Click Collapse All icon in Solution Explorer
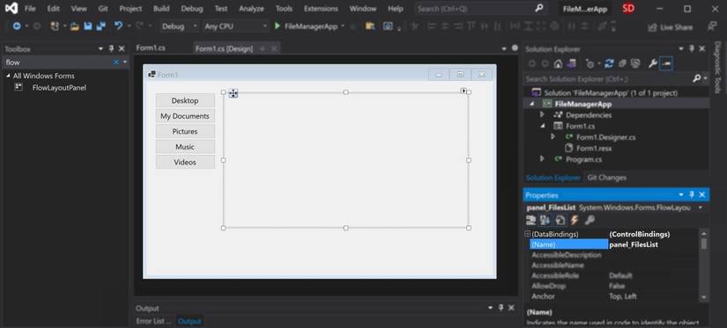The image size is (727, 328). tap(622, 63)
